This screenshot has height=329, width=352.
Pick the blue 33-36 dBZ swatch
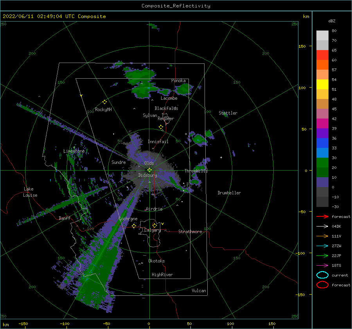tap(322, 143)
